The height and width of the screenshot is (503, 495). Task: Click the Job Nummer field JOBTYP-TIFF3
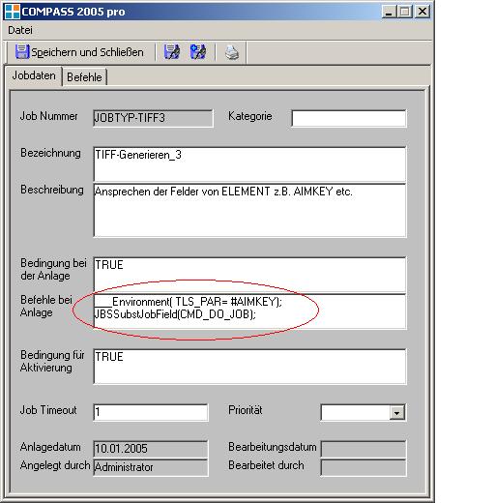tap(153, 118)
